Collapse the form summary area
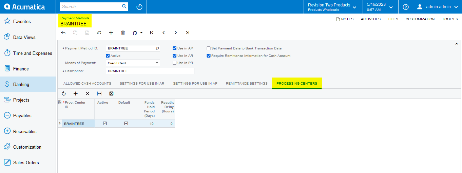The image size is (462, 173). point(457,44)
